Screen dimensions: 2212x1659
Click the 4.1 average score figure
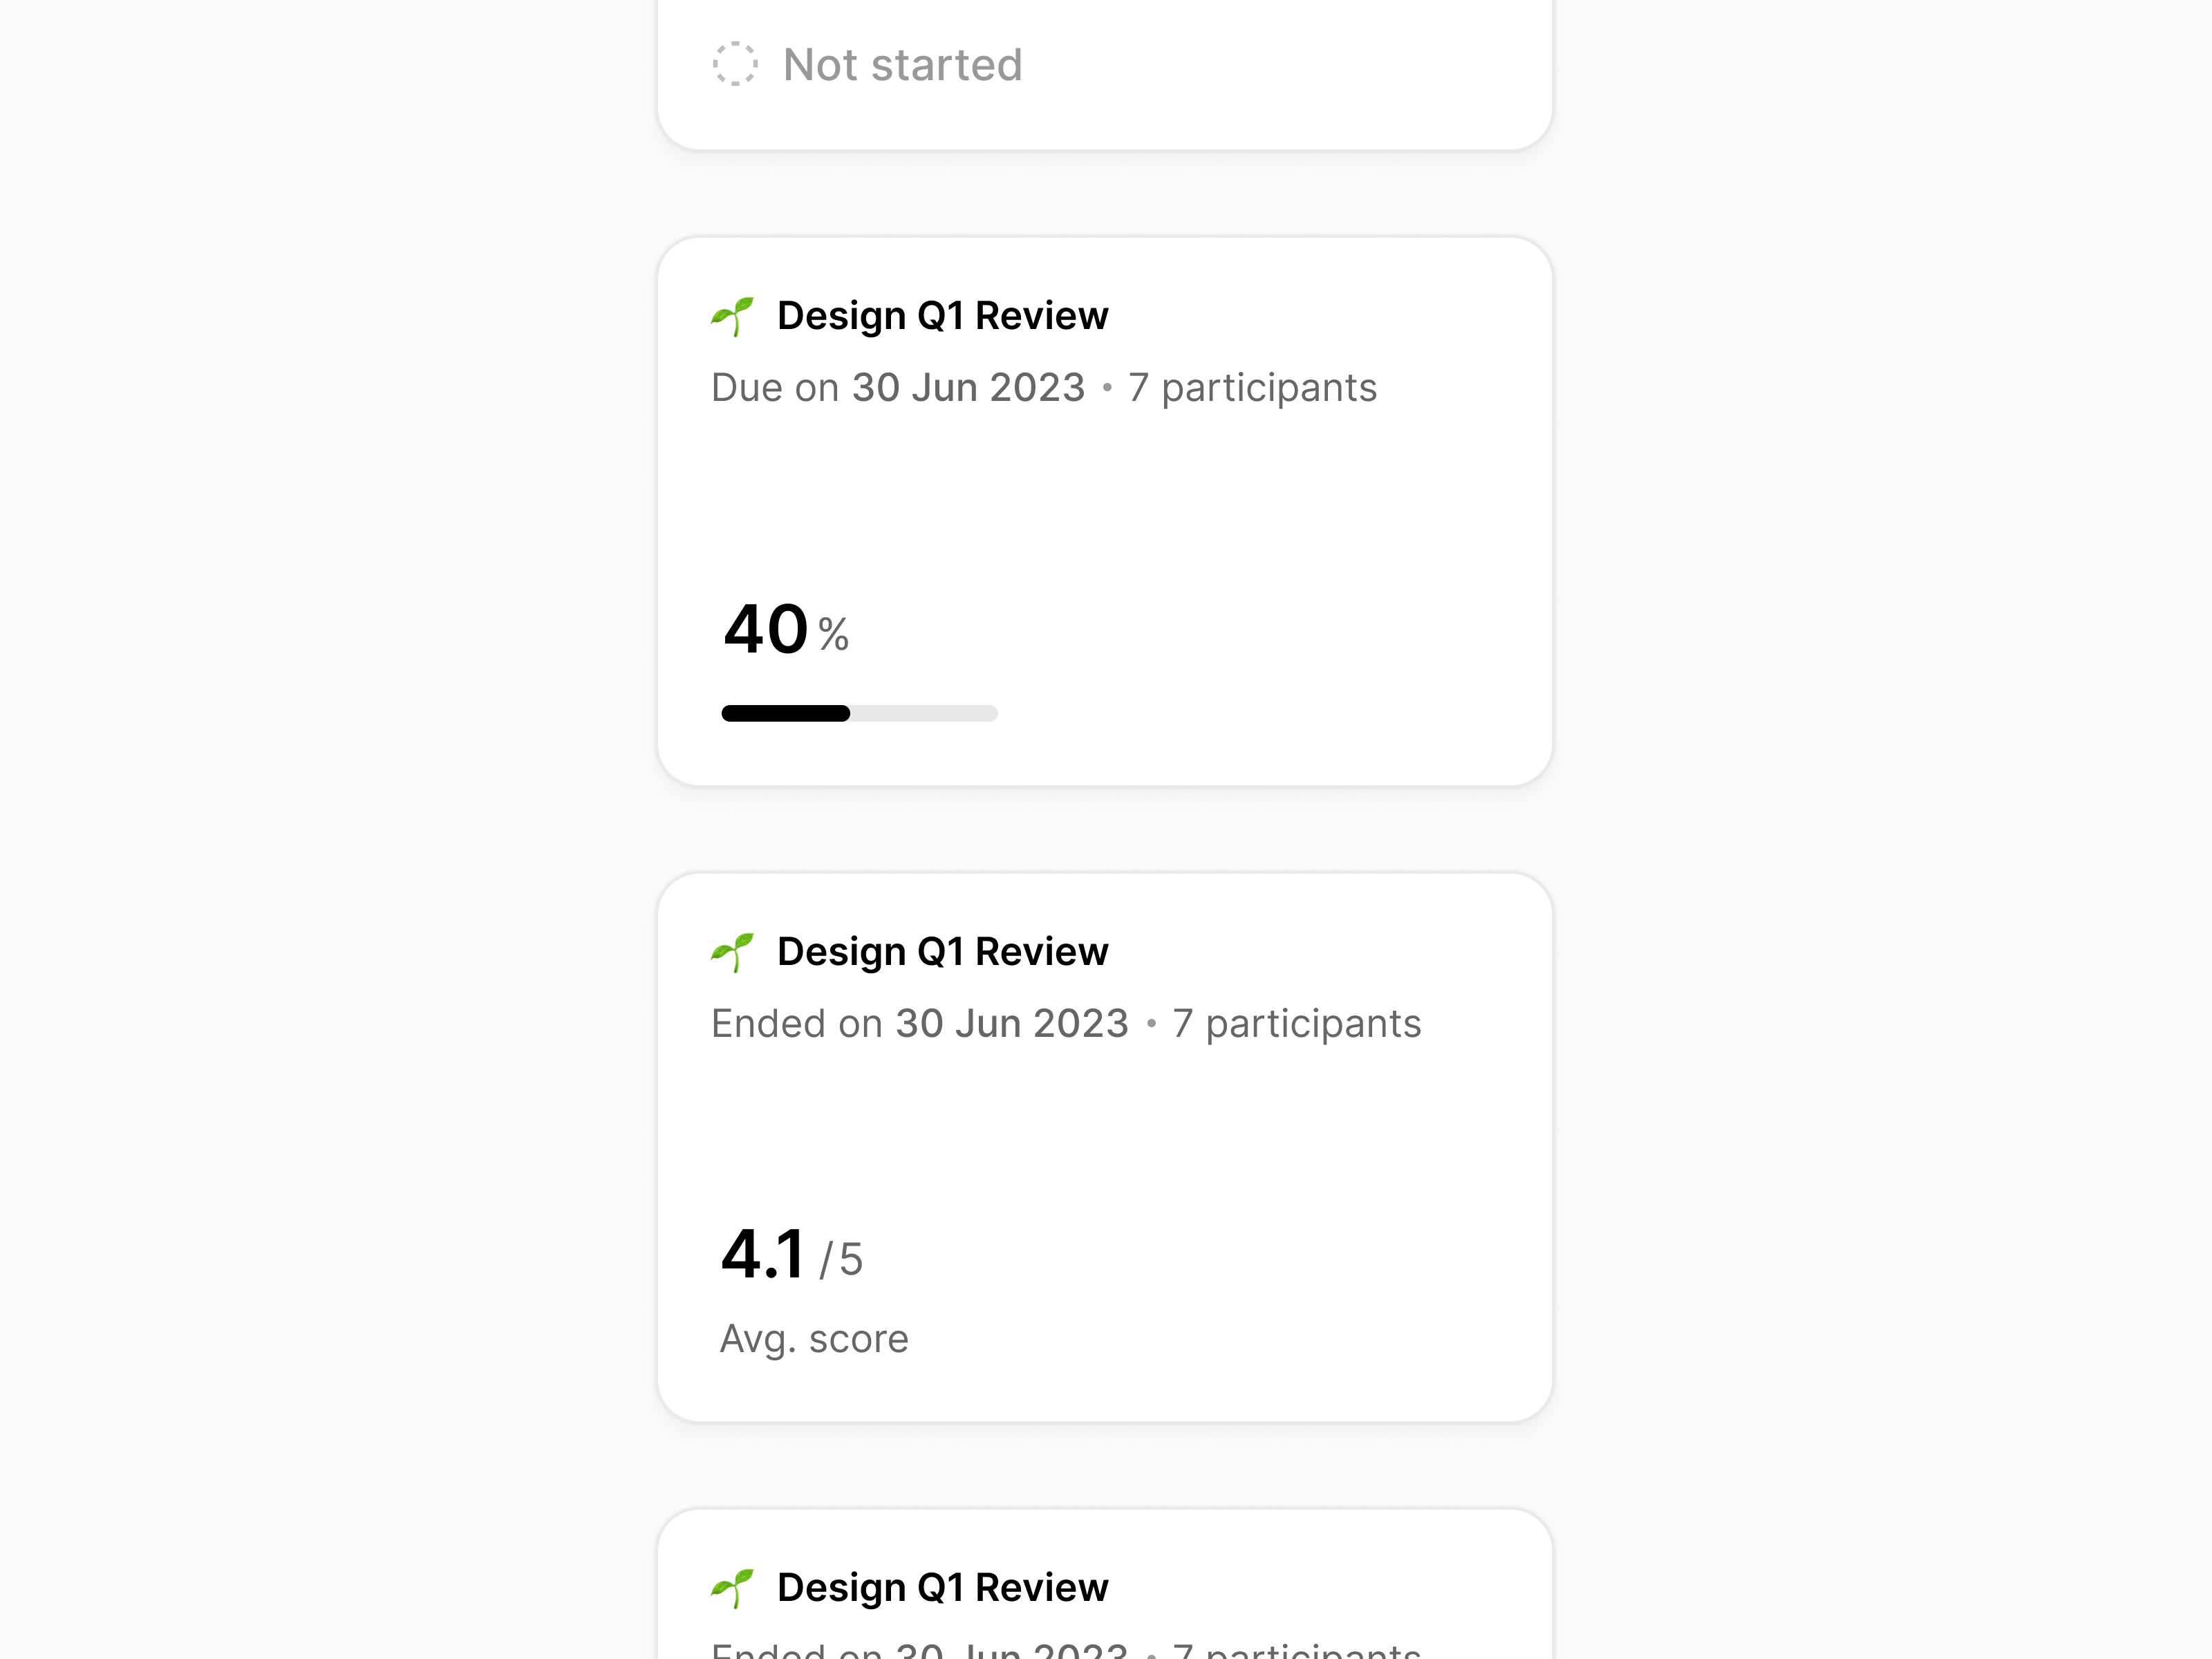point(763,1259)
